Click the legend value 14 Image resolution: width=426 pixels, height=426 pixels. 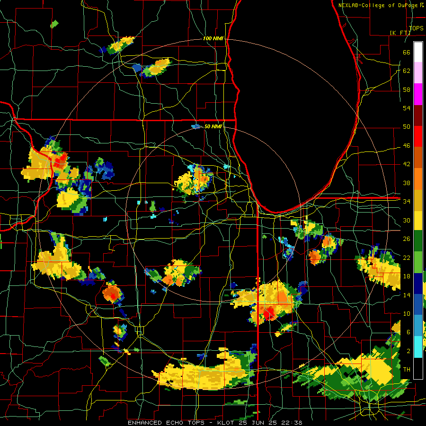point(407,295)
